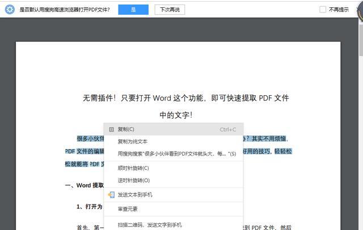Click the highlighted text 很多小伙伴
The width and height of the screenshot is (363, 230).
click(90, 139)
